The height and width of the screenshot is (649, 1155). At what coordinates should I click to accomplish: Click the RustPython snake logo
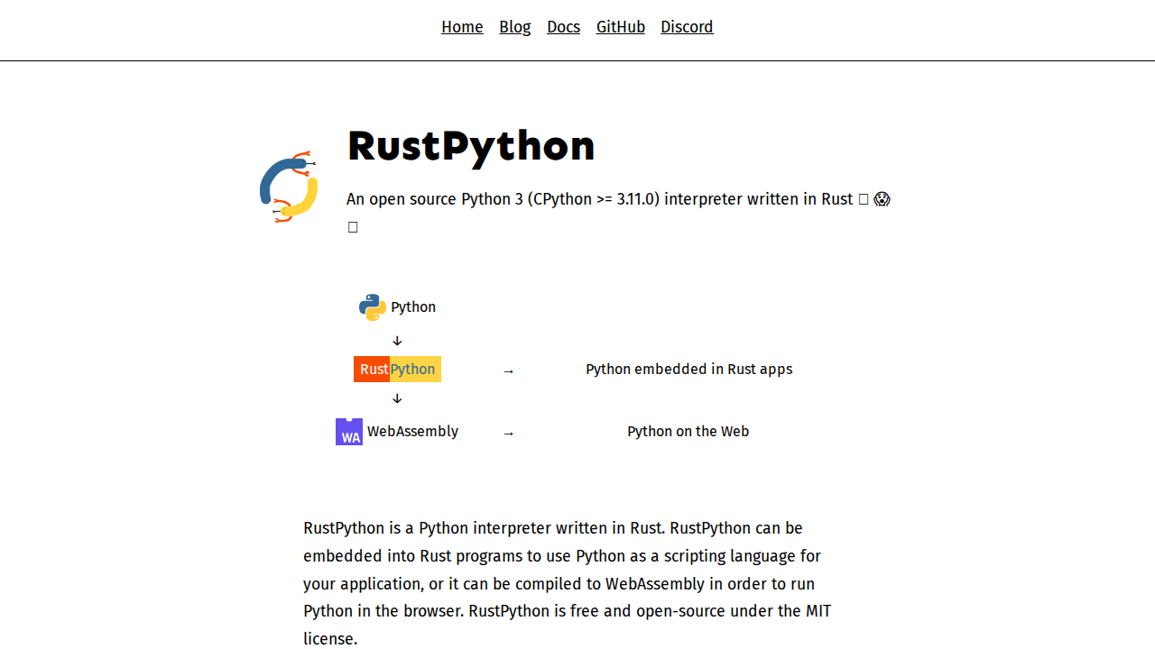pos(289,187)
